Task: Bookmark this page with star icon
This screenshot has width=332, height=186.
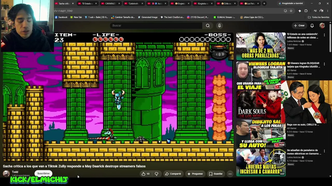Action: tap(291, 11)
